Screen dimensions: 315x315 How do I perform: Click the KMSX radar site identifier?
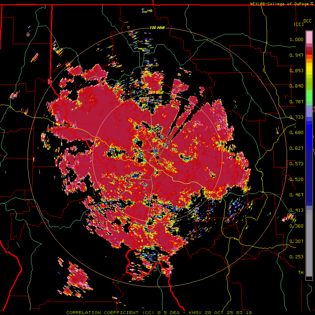(x=196, y=313)
